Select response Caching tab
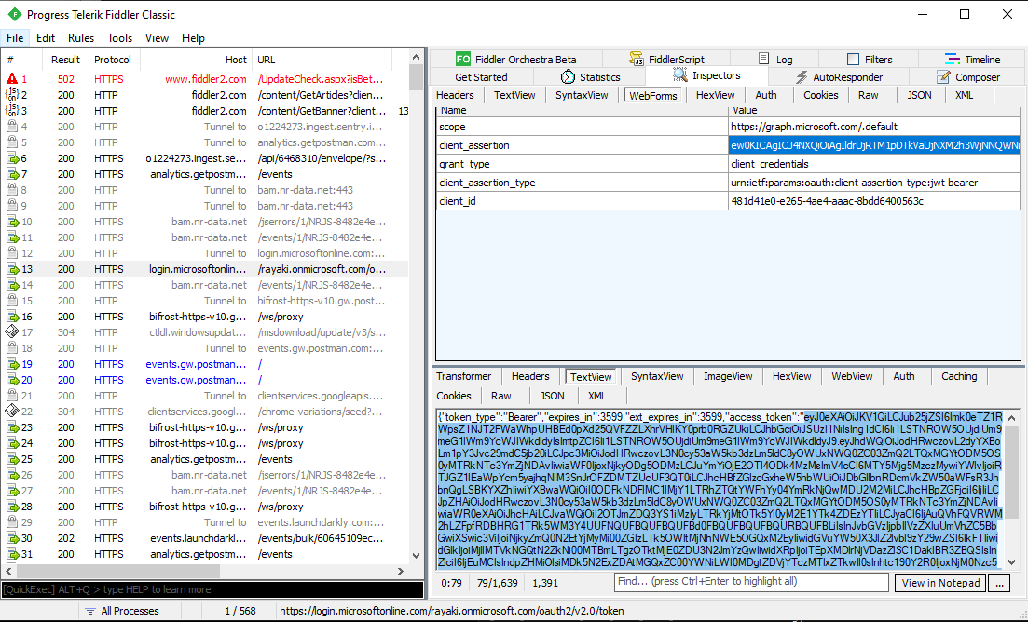The image size is (1028, 622). coord(958,376)
